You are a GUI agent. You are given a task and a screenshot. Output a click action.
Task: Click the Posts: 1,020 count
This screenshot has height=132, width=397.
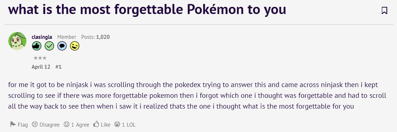point(95,37)
